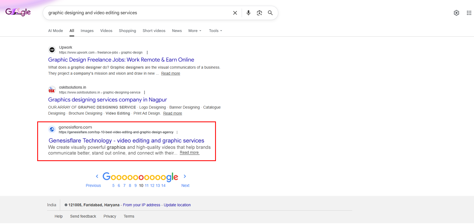Expand the Tools dropdown

tap(215, 31)
